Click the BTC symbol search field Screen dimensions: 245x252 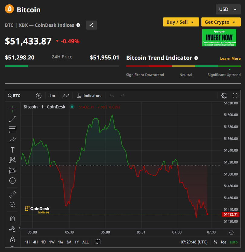click(x=14, y=96)
